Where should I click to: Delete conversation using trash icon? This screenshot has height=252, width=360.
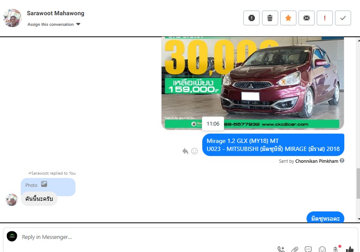tap(270, 18)
